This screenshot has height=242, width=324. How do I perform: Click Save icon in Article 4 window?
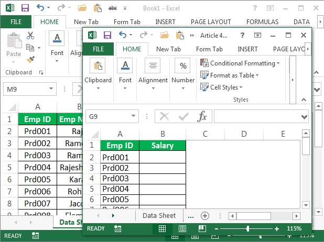[x=107, y=35]
